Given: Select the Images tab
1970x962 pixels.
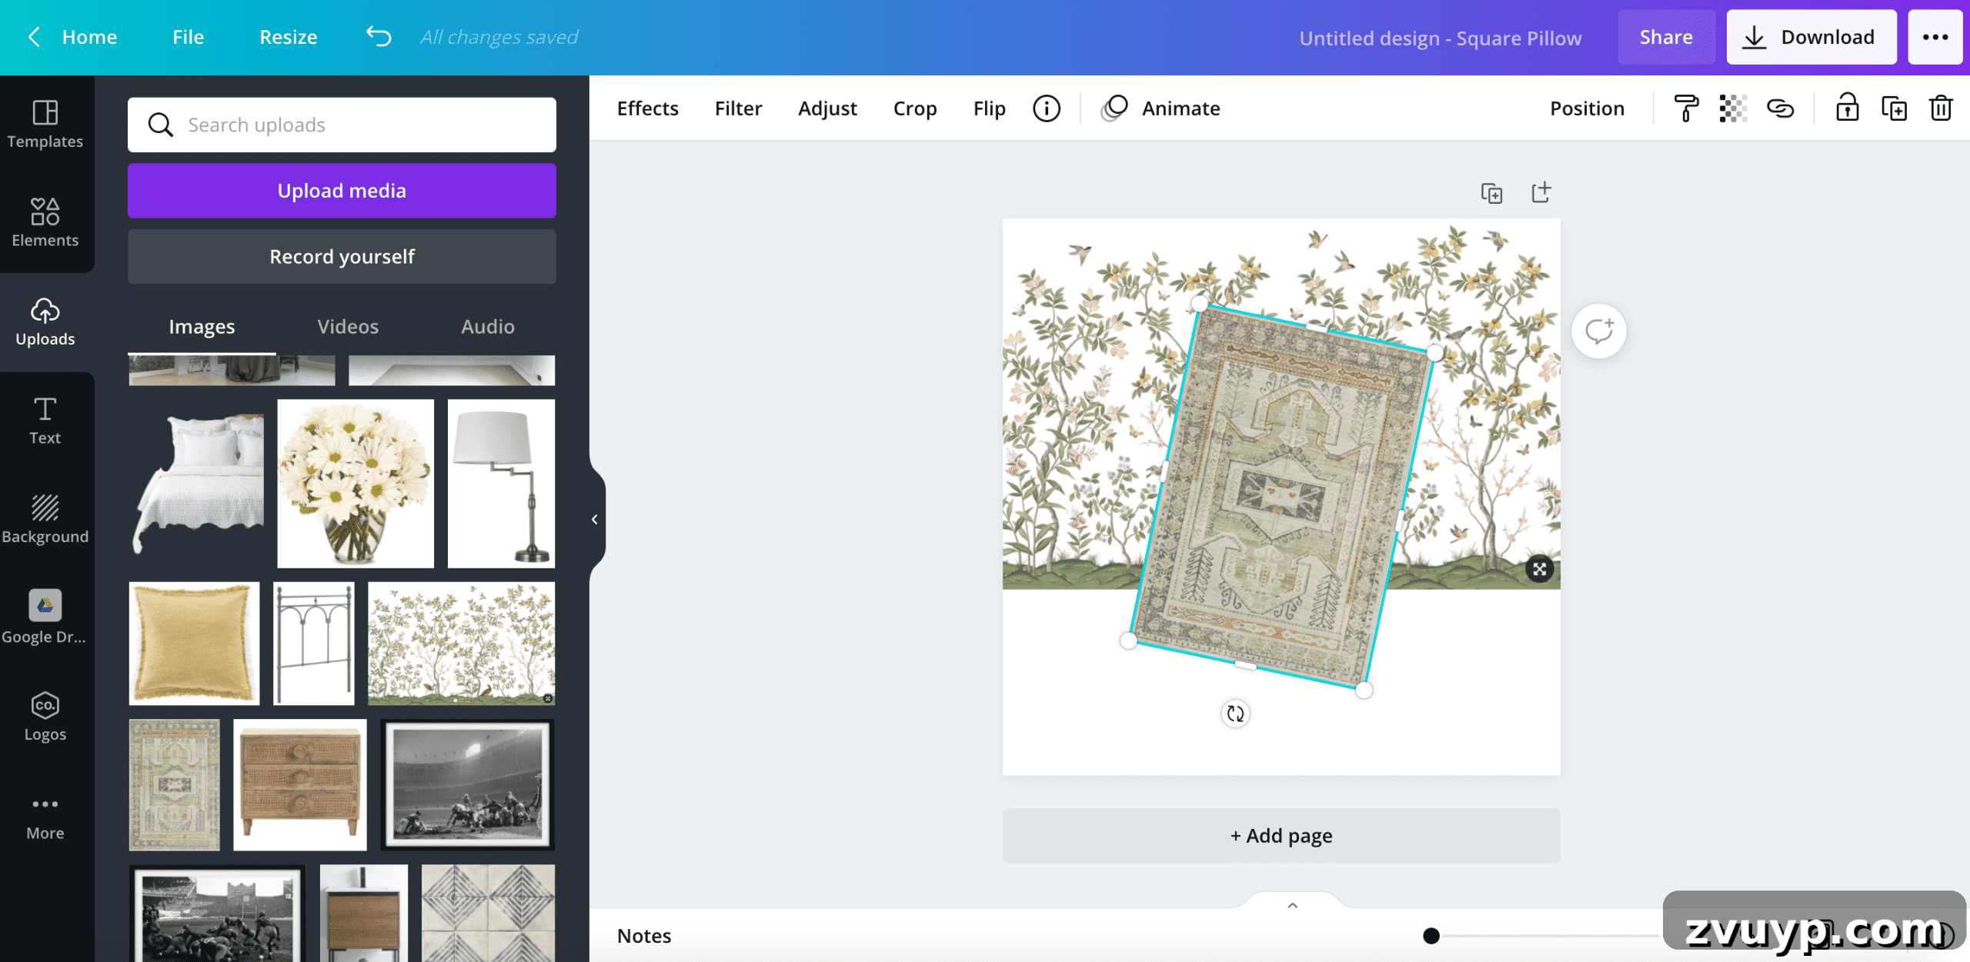Looking at the screenshot, I should coord(202,327).
